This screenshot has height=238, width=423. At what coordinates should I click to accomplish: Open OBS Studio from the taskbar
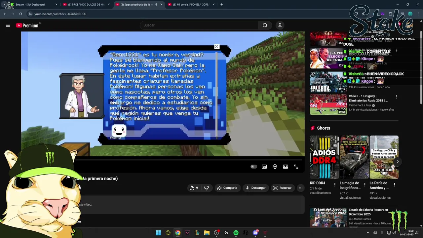(216, 233)
